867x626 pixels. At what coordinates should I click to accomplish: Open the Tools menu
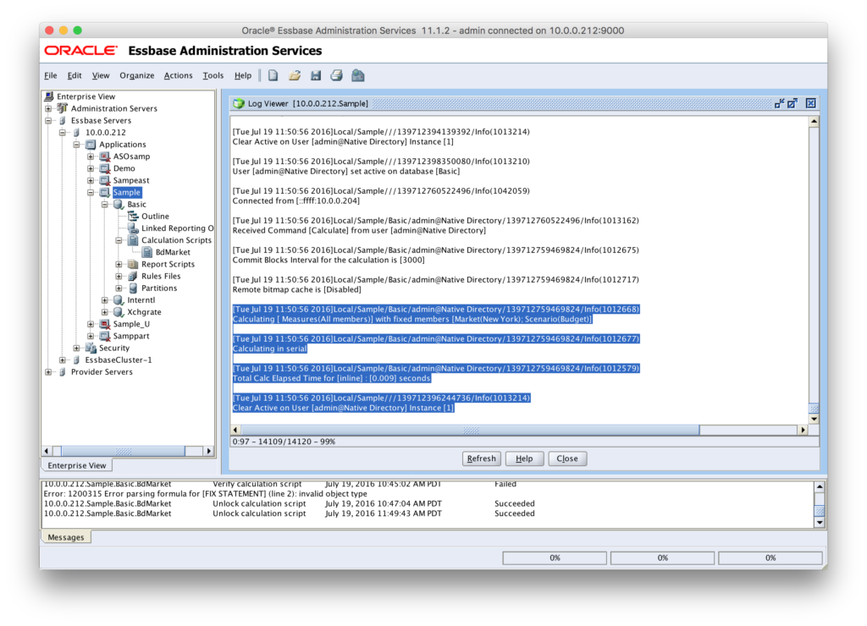(x=213, y=75)
